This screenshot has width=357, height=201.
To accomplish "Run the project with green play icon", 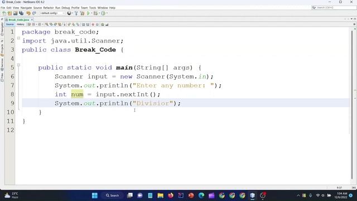I will click(88, 13).
